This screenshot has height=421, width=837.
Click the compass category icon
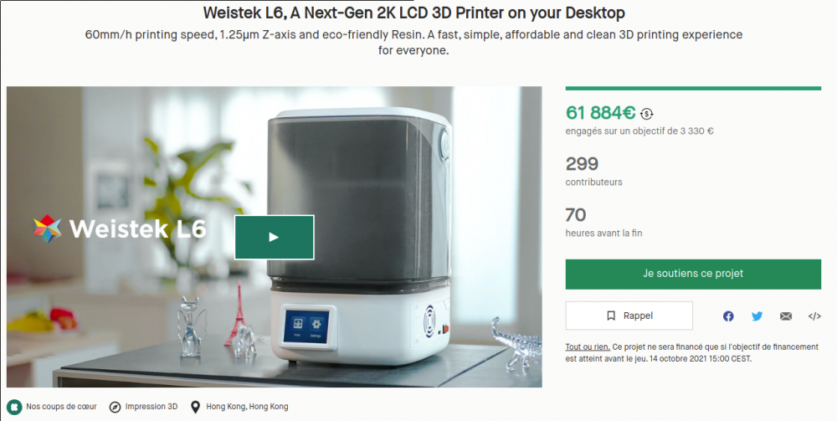click(x=115, y=407)
